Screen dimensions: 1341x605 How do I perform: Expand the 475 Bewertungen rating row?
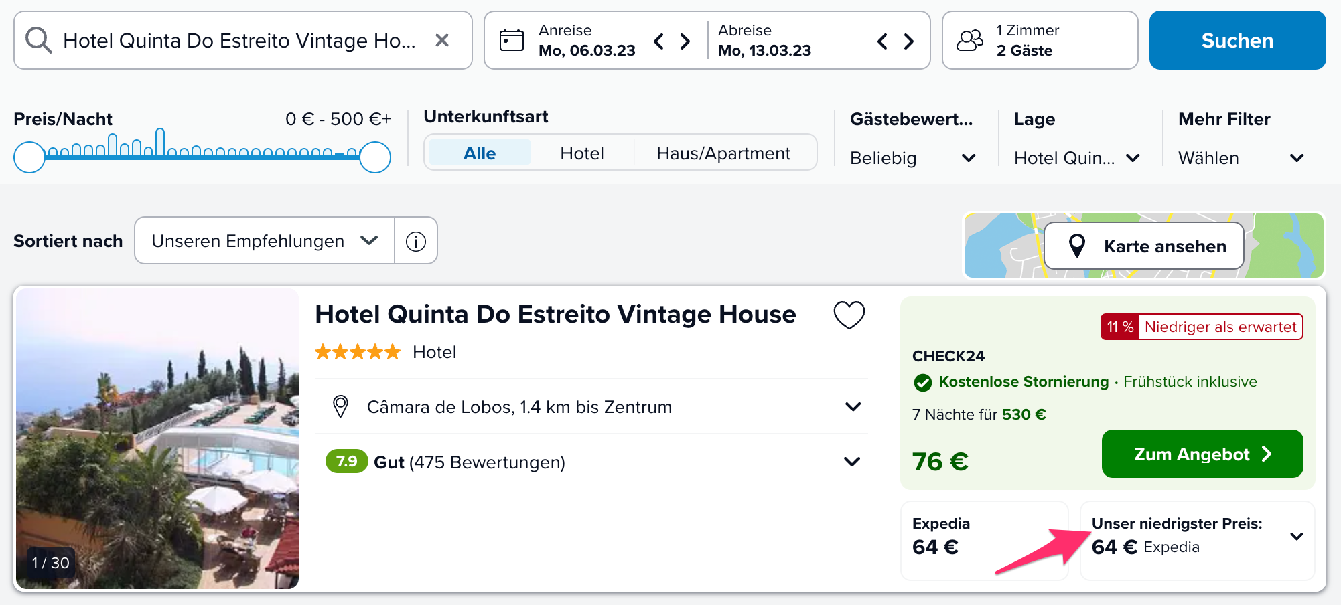(x=591, y=462)
